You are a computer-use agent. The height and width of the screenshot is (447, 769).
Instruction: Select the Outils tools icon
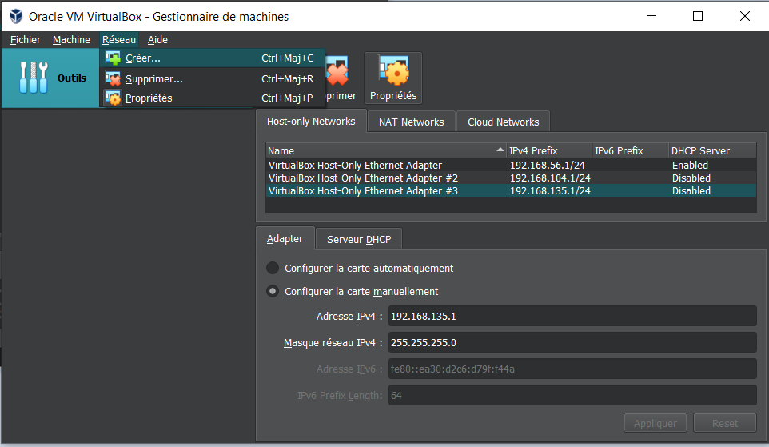[34, 78]
